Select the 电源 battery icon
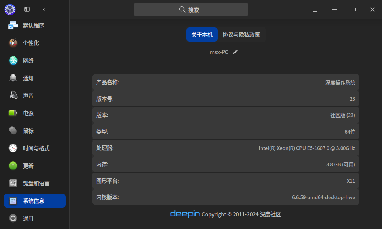Image resolution: width=382 pixels, height=229 pixels. 13,113
